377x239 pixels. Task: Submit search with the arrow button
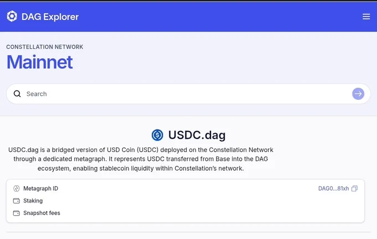358,94
